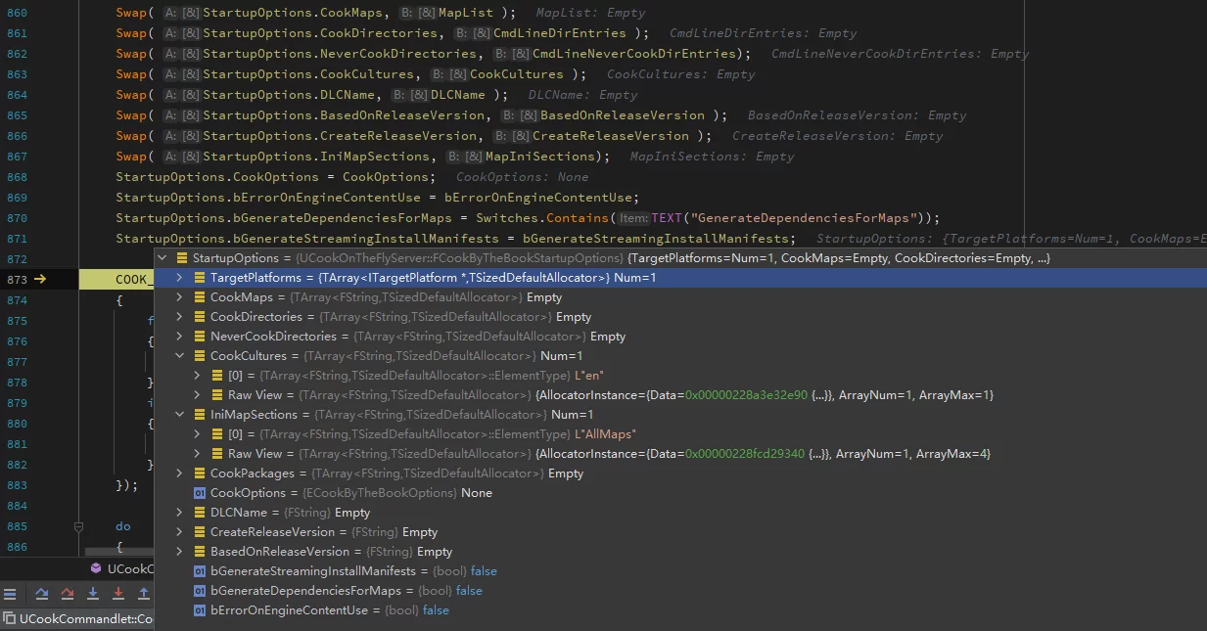The image size is (1207, 631).
Task: Click the frames copy icon beside UCookCommandlet
Action: [x=9, y=619]
